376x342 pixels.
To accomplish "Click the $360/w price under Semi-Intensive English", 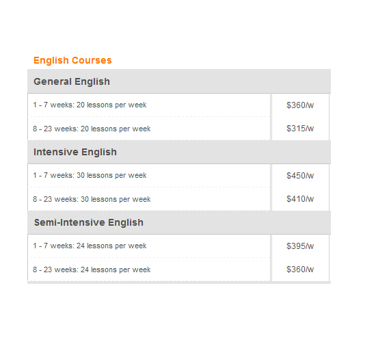I will tap(300, 269).
